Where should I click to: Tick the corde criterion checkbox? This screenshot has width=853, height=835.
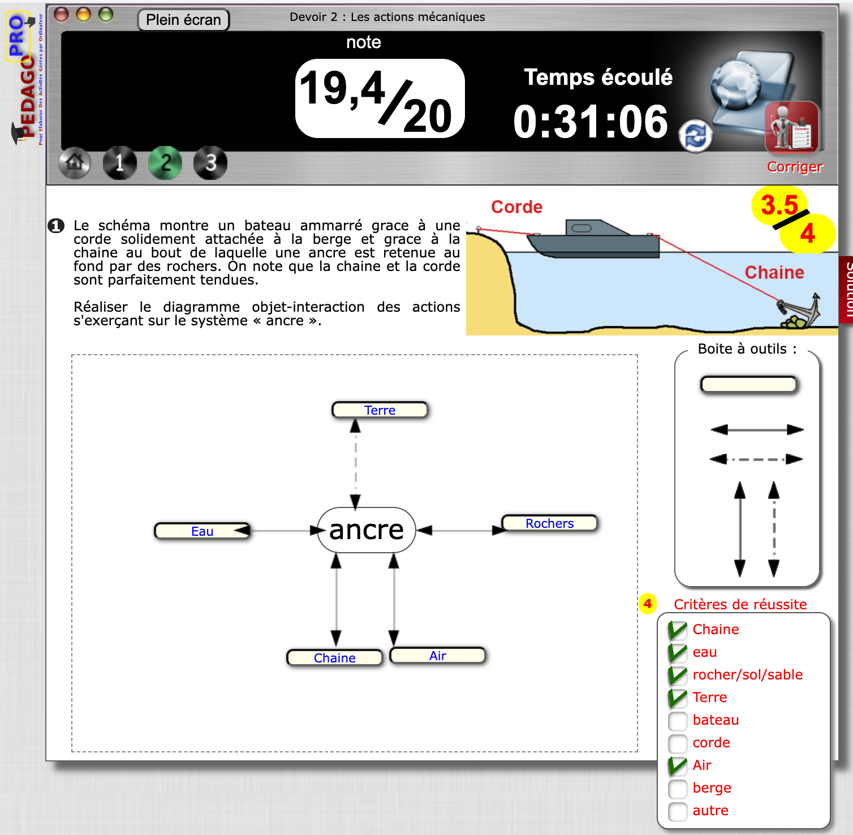677,743
